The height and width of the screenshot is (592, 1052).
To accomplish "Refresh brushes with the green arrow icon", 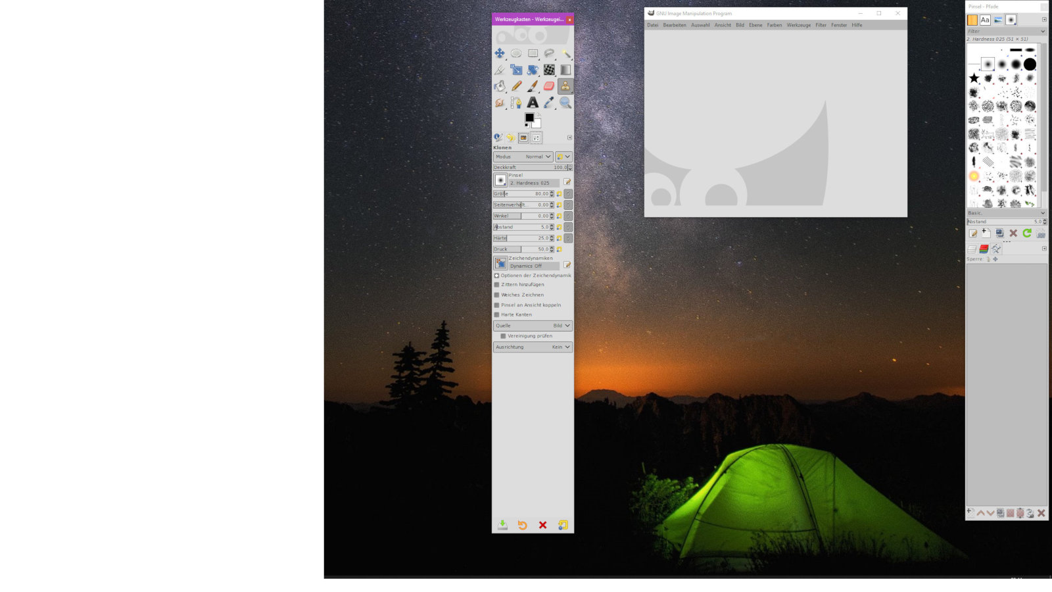I will point(1027,234).
